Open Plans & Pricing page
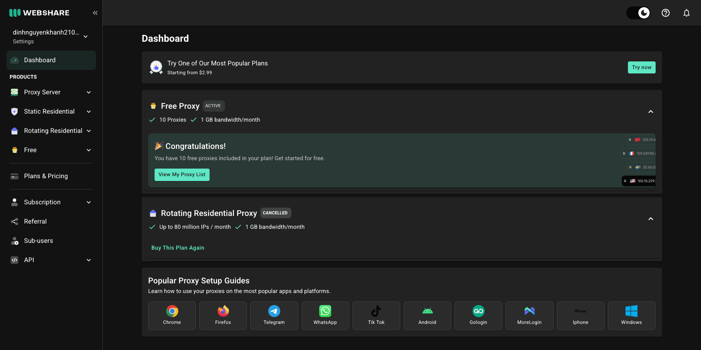This screenshot has height=350, width=701. (x=51, y=176)
